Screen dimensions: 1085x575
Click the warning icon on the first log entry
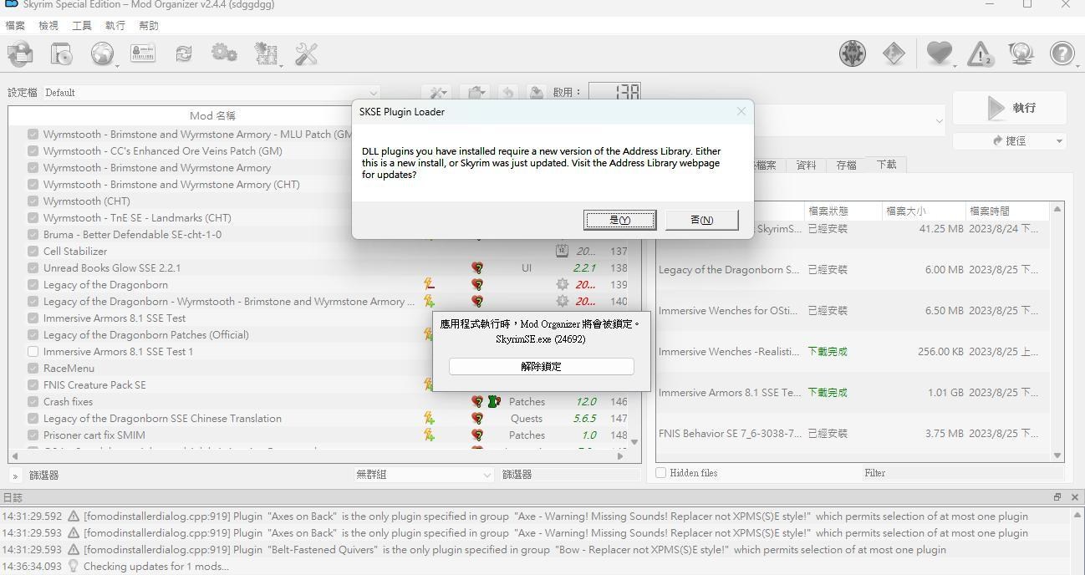pyautogui.click(x=74, y=516)
